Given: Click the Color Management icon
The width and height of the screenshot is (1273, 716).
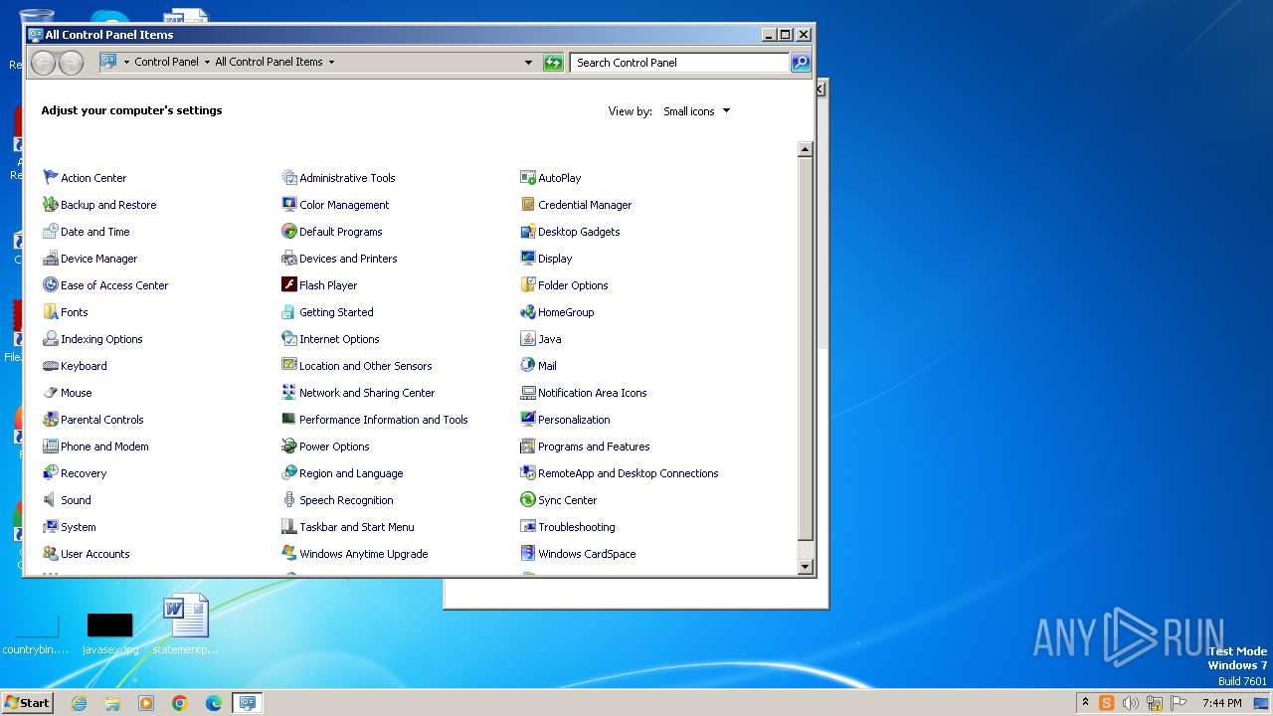Looking at the screenshot, I should tap(289, 205).
